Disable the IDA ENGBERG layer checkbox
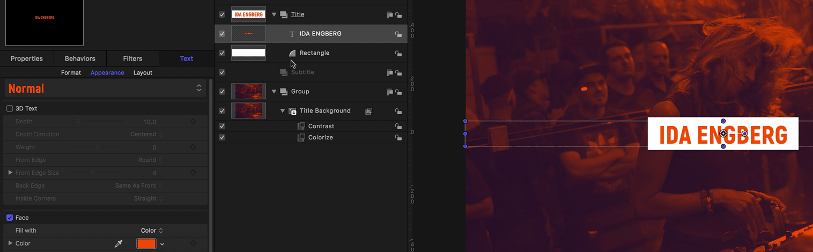The height and width of the screenshot is (252, 813). (222, 34)
